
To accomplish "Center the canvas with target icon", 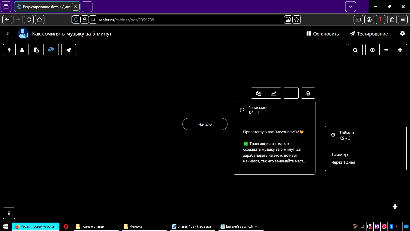I will 372,50.
